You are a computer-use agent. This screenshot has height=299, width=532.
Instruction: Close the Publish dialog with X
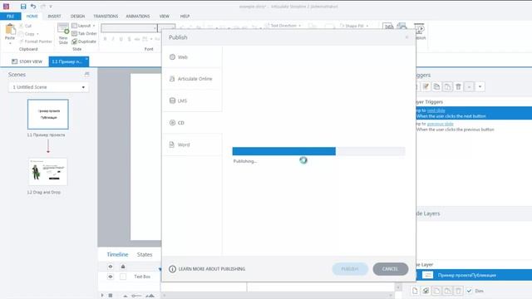click(406, 37)
